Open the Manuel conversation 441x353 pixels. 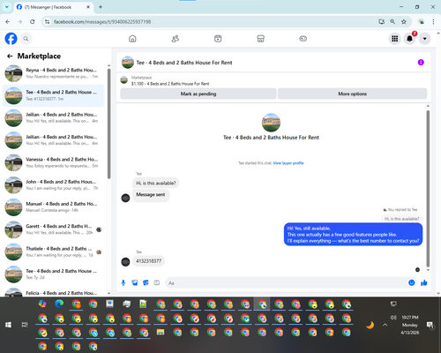53,207
